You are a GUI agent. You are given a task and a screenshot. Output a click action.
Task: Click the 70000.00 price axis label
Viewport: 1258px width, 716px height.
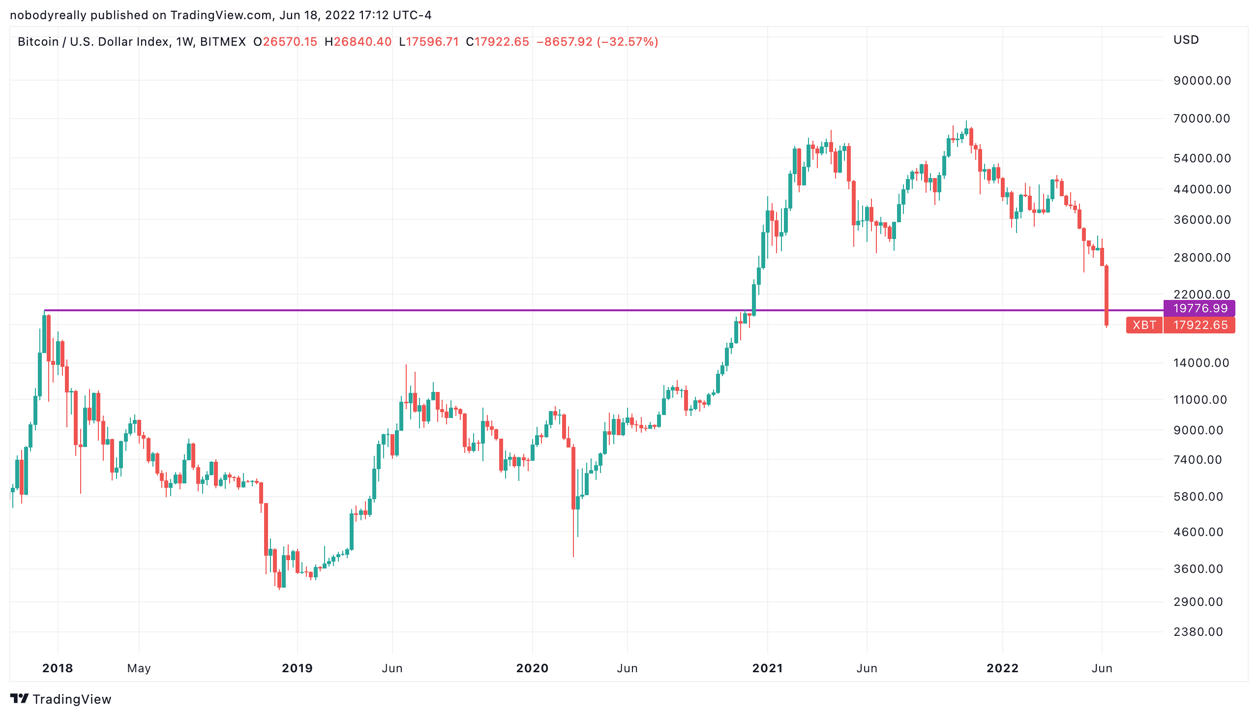[1201, 119]
